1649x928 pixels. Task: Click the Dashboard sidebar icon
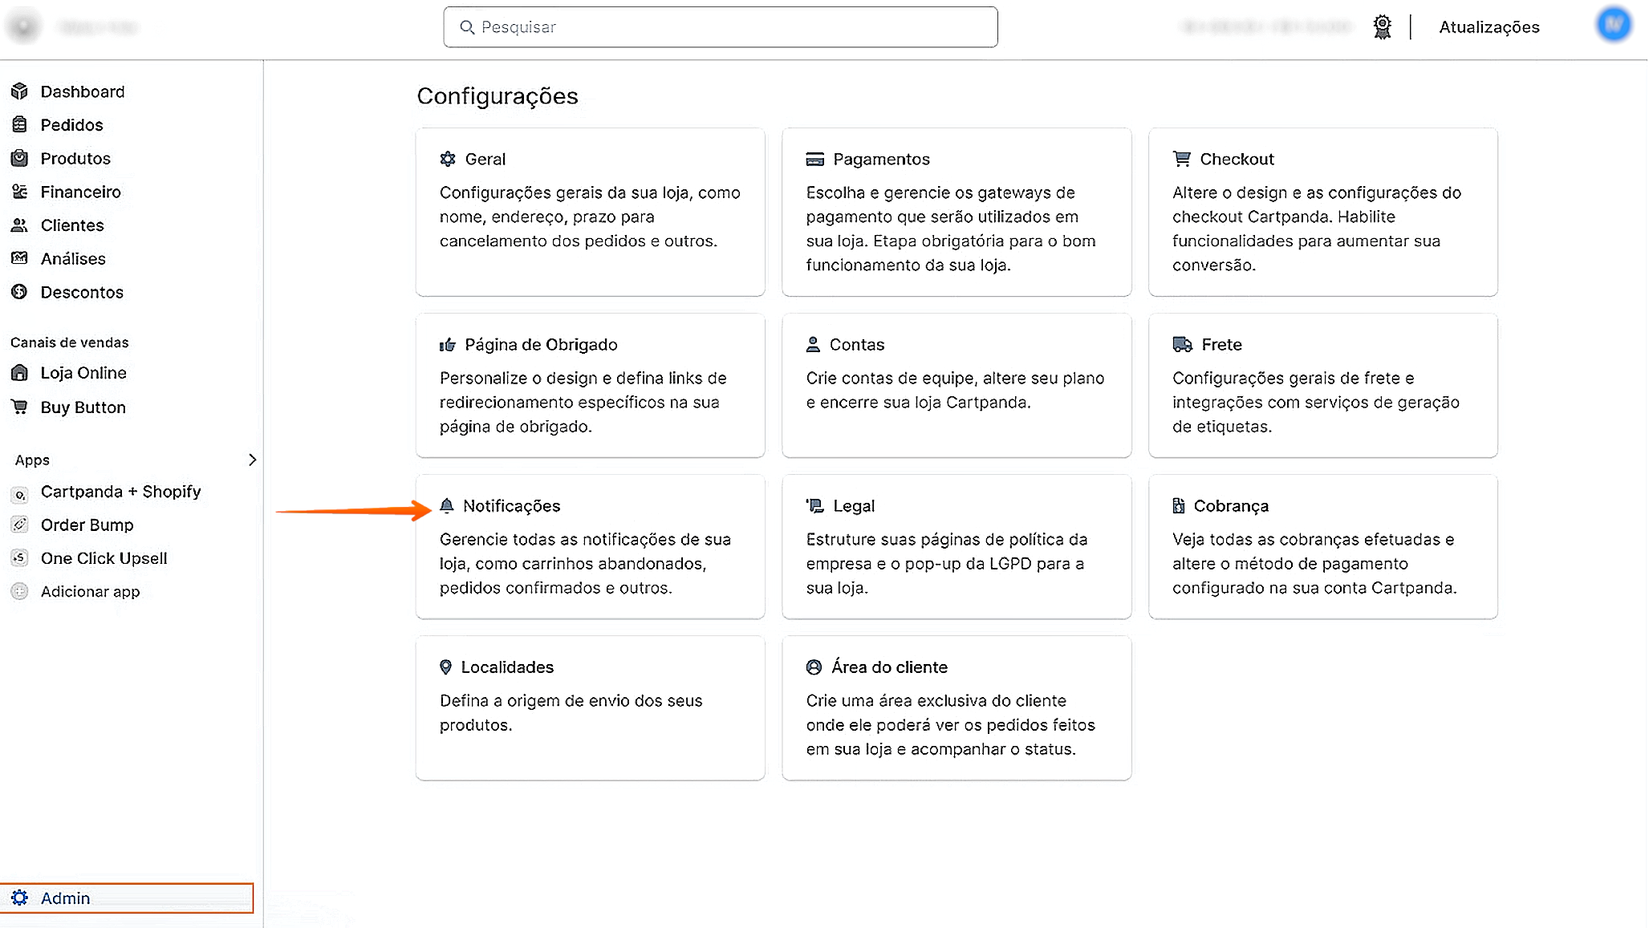point(19,91)
